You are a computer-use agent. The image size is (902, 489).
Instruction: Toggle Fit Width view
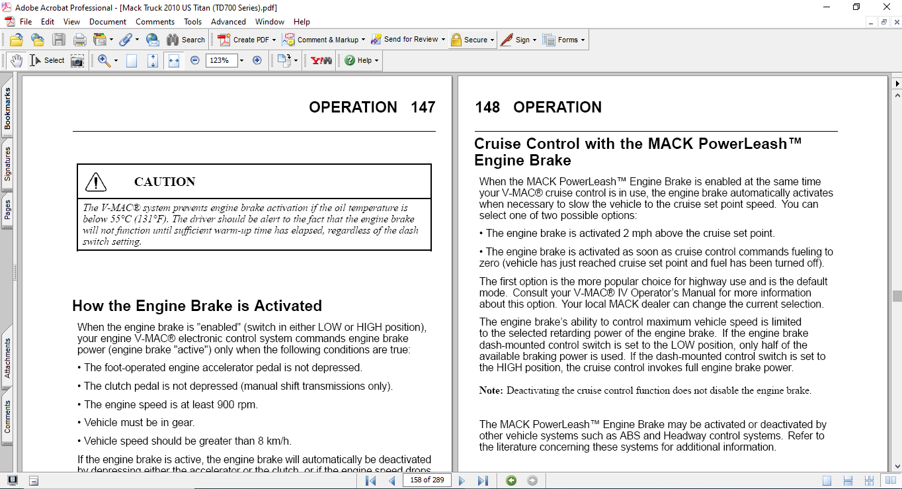(174, 60)
